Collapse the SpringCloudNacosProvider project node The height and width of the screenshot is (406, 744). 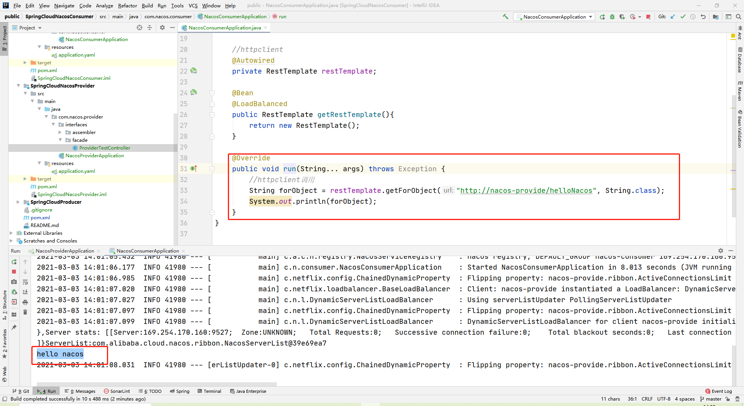click(x=19, y=86)
